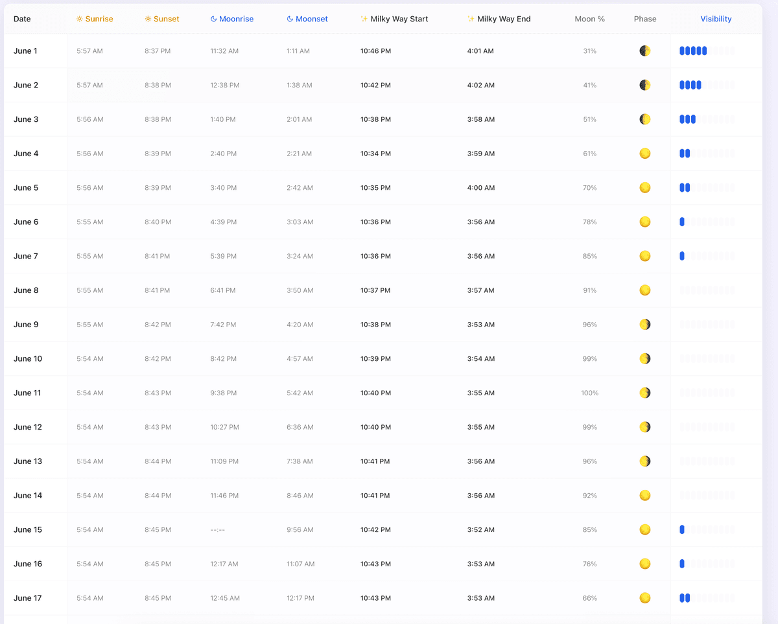Screen dimensions: 778x624
Task: Click the 100% moon value for June 11
Action: pos(589,393)
